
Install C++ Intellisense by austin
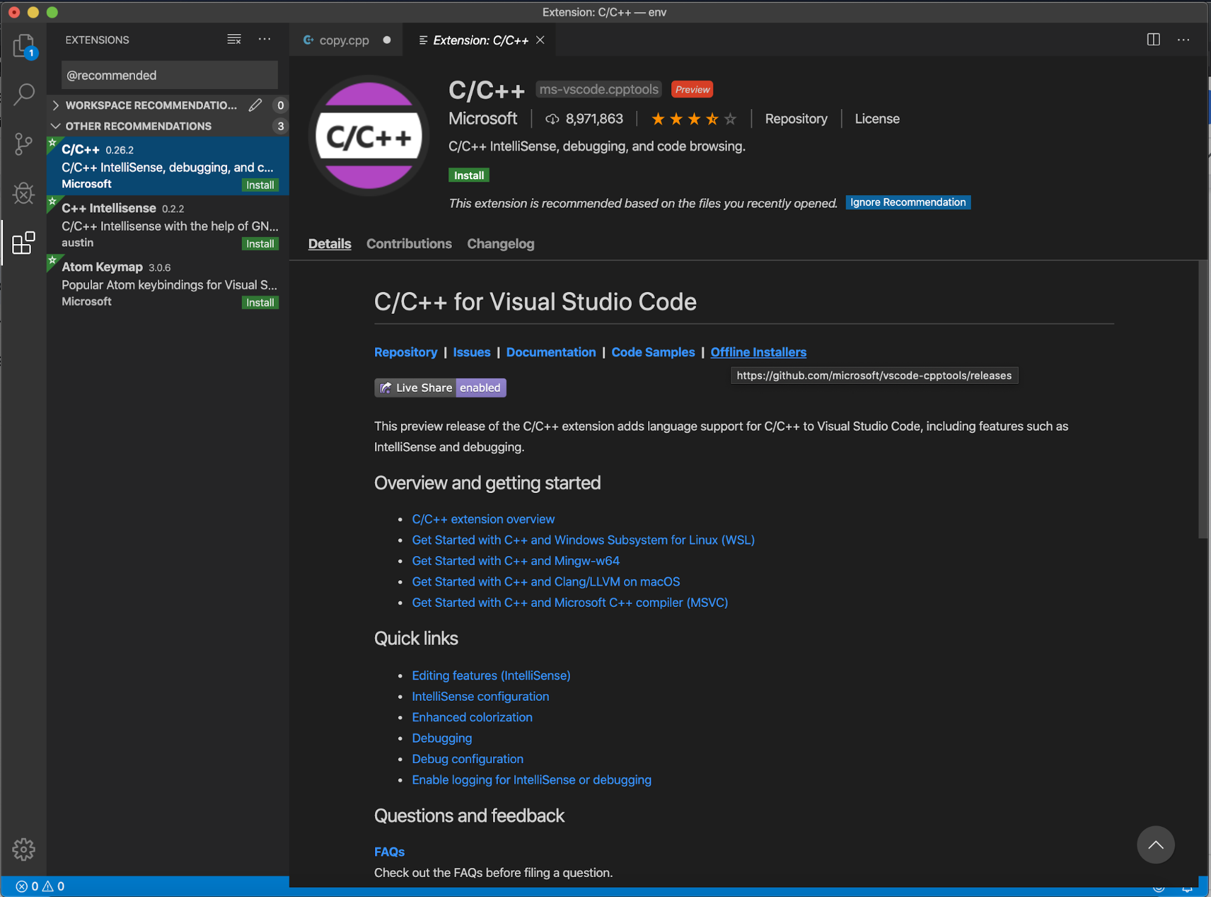(260, 243)
